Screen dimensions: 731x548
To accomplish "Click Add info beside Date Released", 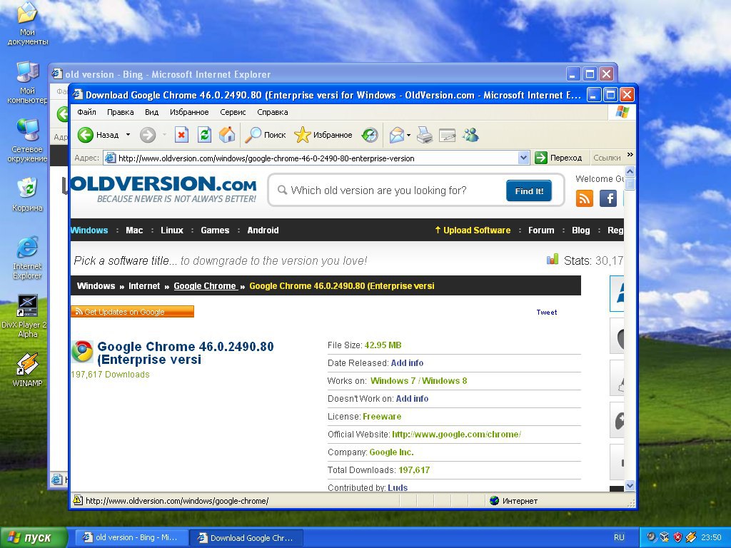I will pyautogui.click(x=407, y=363).
